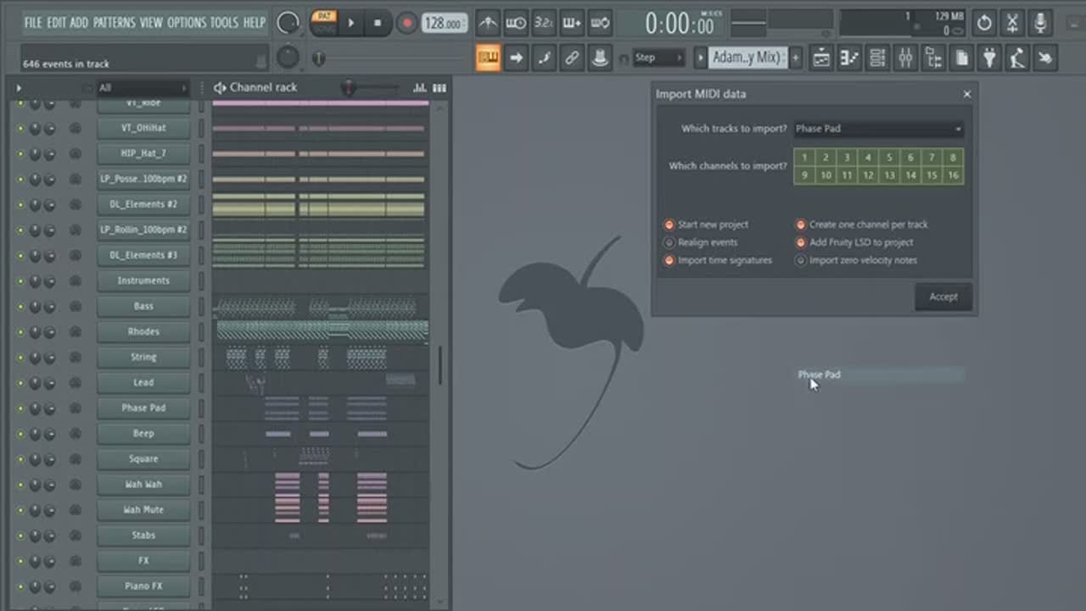Click the typing keyboard to piano icon
This screenshot has width=1086, height=611.
click(488, 58)
